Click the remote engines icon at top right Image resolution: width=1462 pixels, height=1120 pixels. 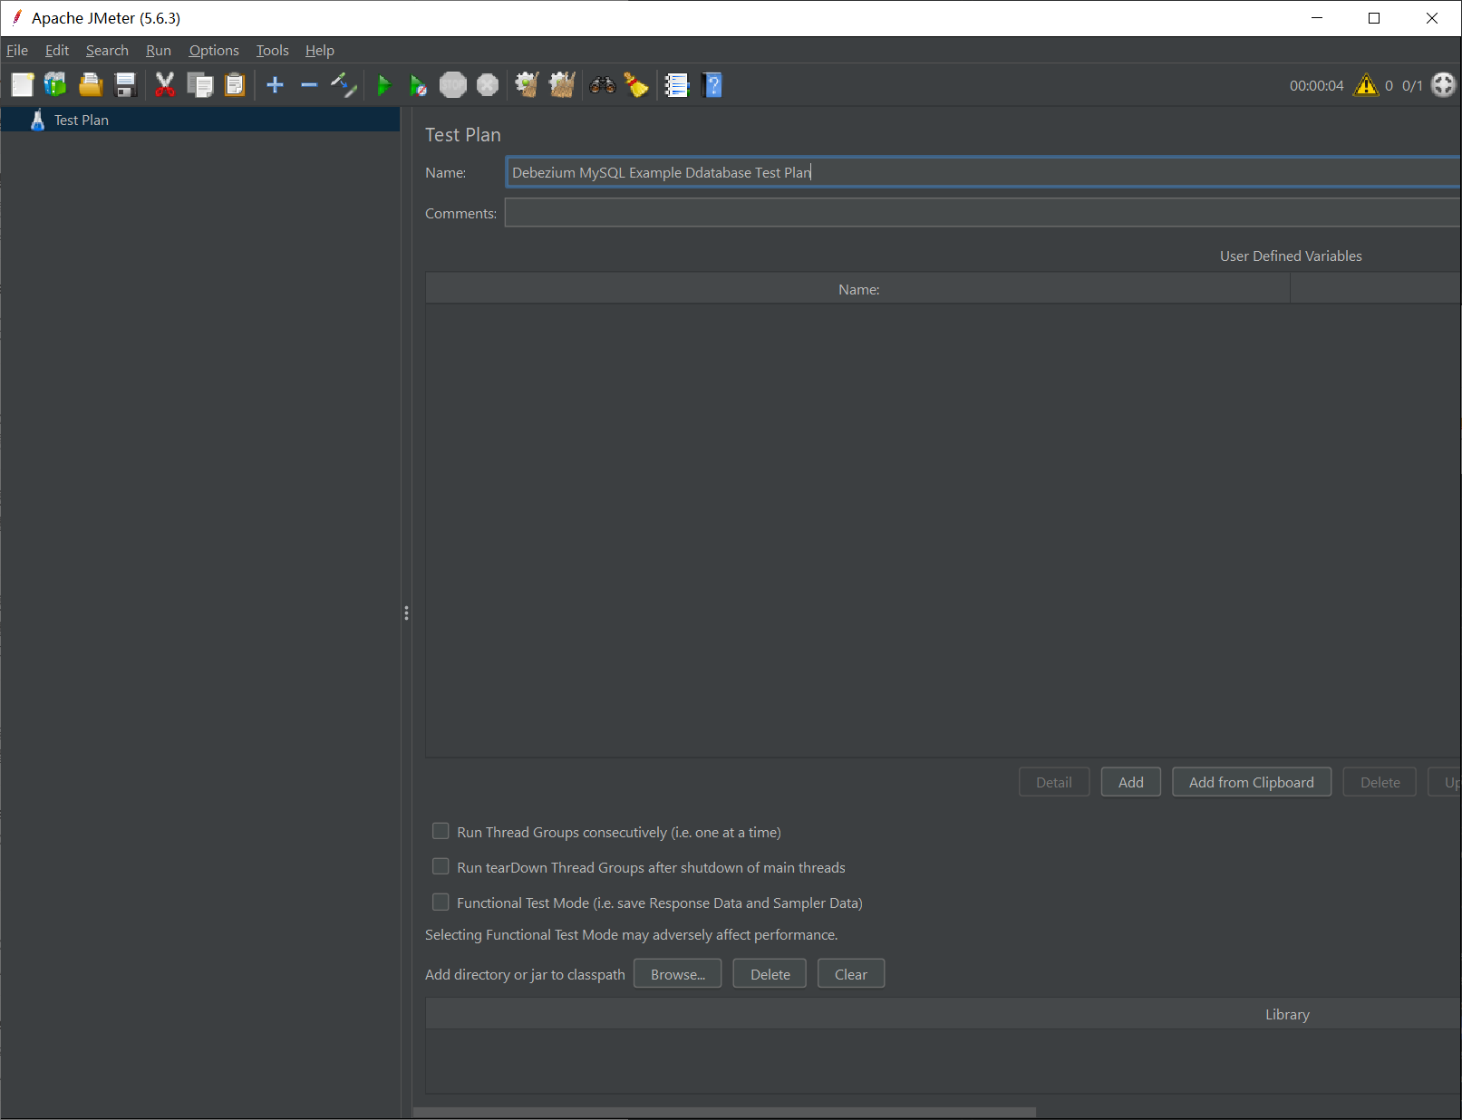1443,85
